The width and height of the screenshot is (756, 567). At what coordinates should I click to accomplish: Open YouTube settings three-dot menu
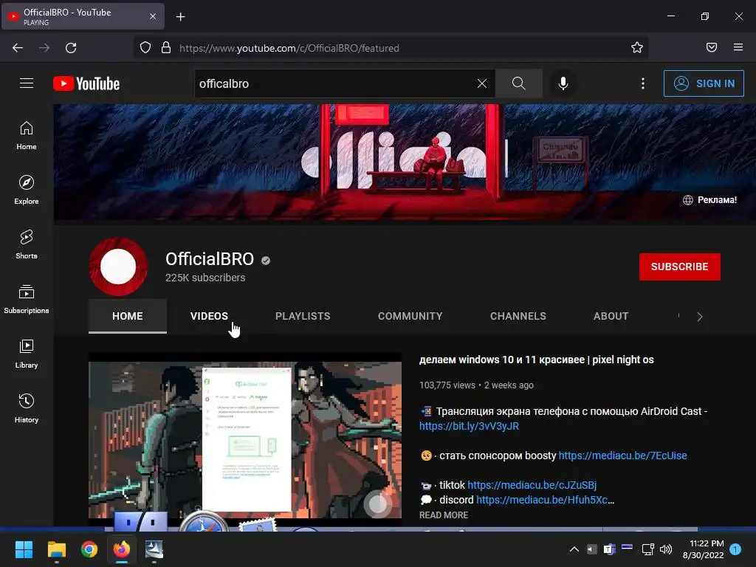click(643, 83)
